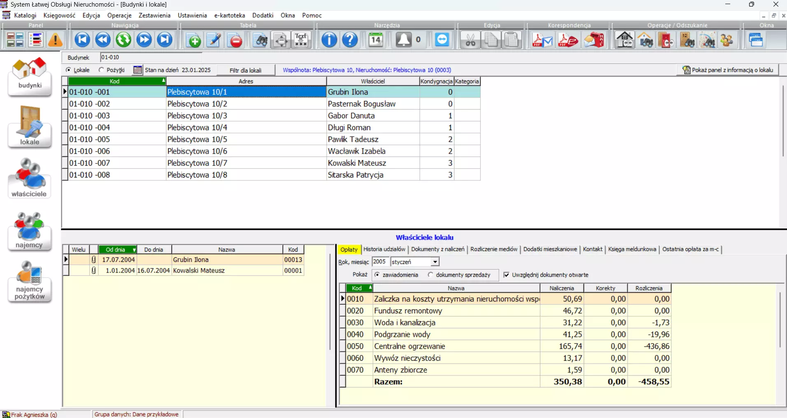Screen dimensions: 787x418
Task: Select the Centralne ogrzewanie charge row
Action: (505, 346)
